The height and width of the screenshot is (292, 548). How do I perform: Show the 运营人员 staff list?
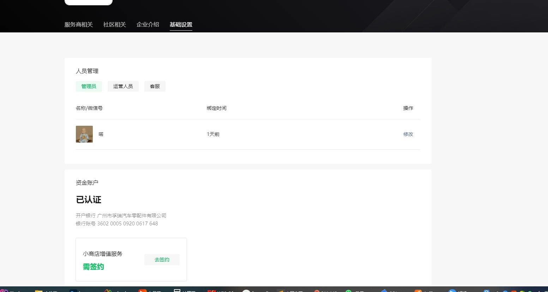[123, 86]
